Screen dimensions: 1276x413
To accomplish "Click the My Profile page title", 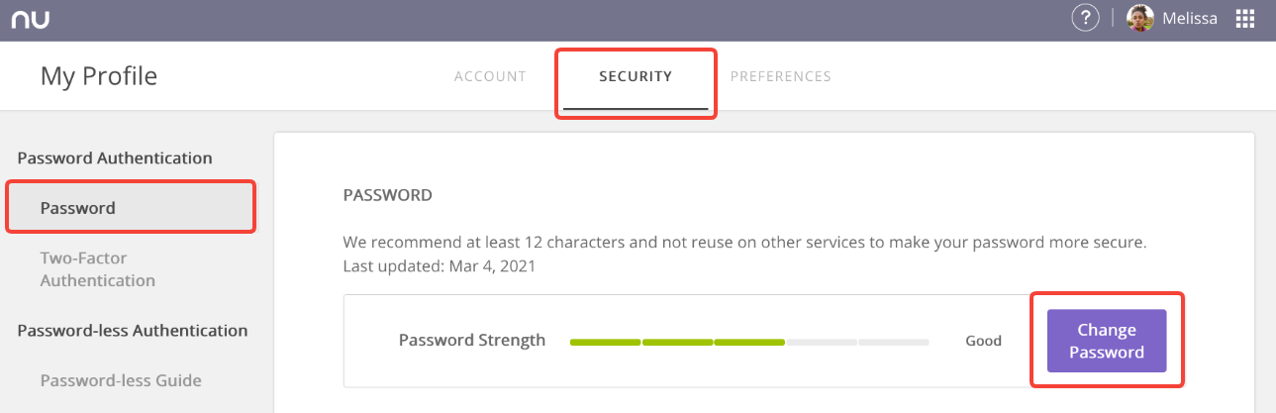I will point(99,76).
